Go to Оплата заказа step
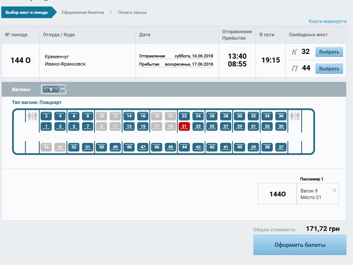Image resolution: width=353 pixels, height=265 pixels. [x=132, y=13]
